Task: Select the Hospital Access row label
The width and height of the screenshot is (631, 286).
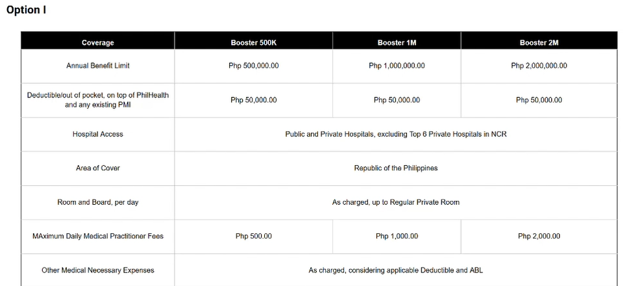Action: point(98,134)
